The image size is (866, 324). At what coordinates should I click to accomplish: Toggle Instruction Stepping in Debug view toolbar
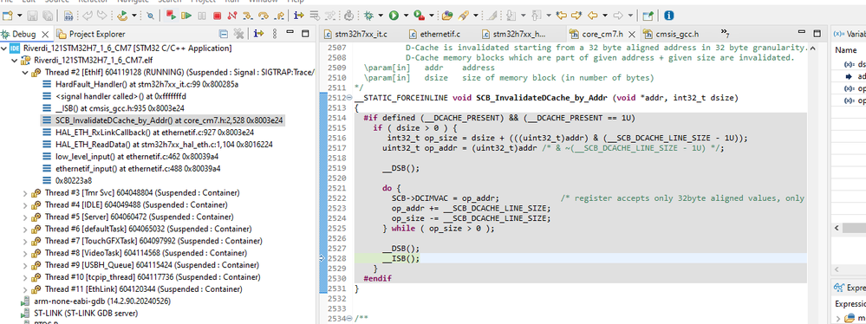pyautogui.click(x=258, y=34)
